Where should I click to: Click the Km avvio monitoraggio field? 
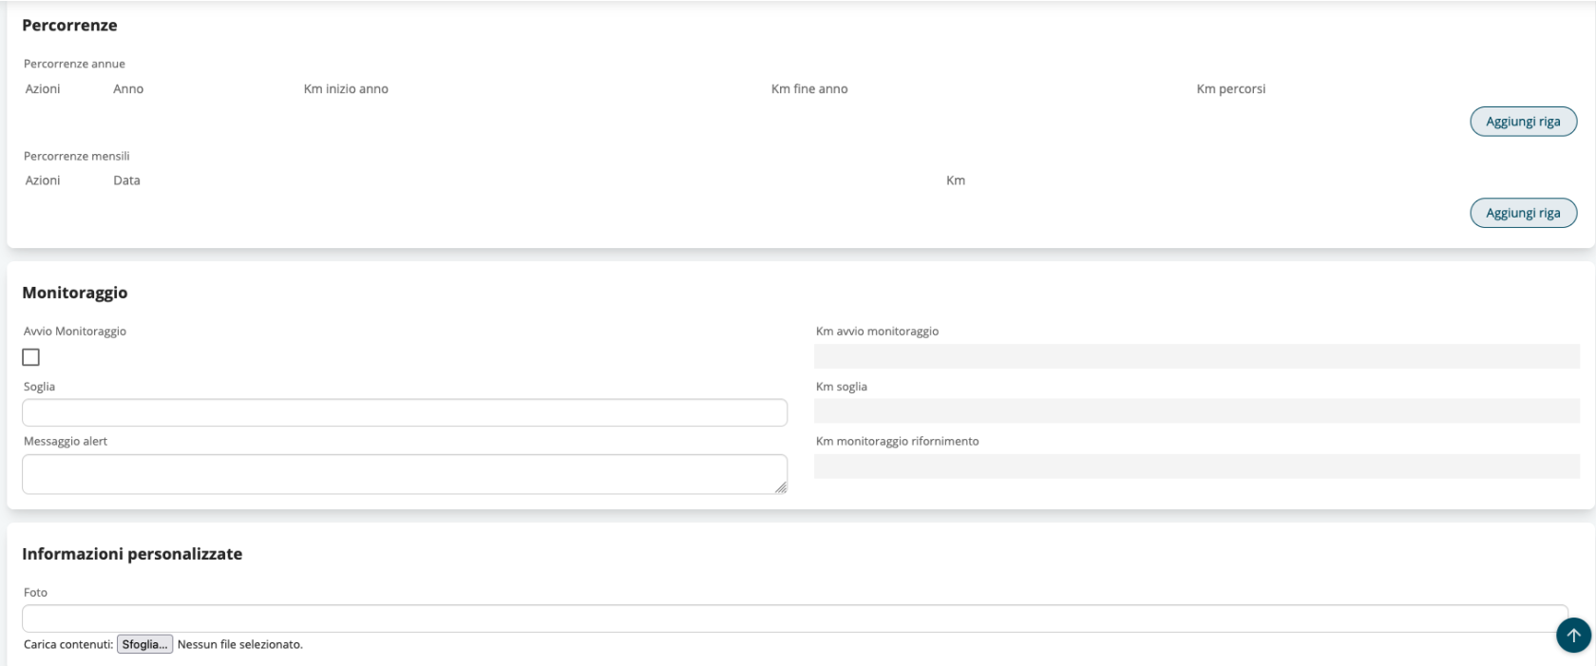tap(1197, 356)
